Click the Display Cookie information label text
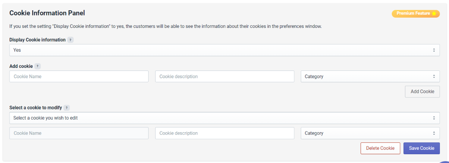 [x=37, y=40]
